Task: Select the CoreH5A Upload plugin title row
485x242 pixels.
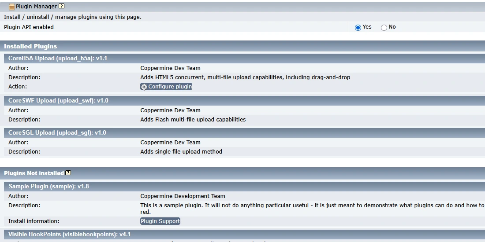Action: [x=58, y=59]
